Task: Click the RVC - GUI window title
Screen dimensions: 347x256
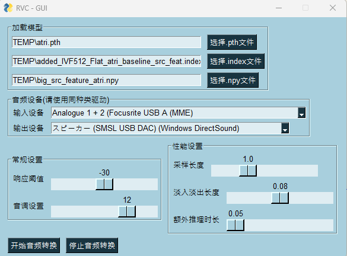Action: click(31, 8)
